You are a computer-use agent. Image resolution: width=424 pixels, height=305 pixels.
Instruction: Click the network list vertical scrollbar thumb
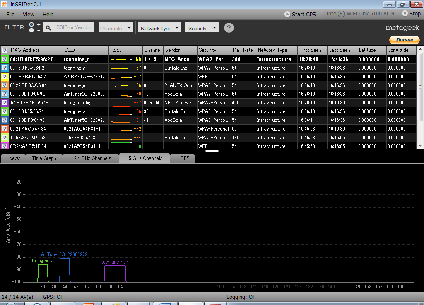pos(420,87)
